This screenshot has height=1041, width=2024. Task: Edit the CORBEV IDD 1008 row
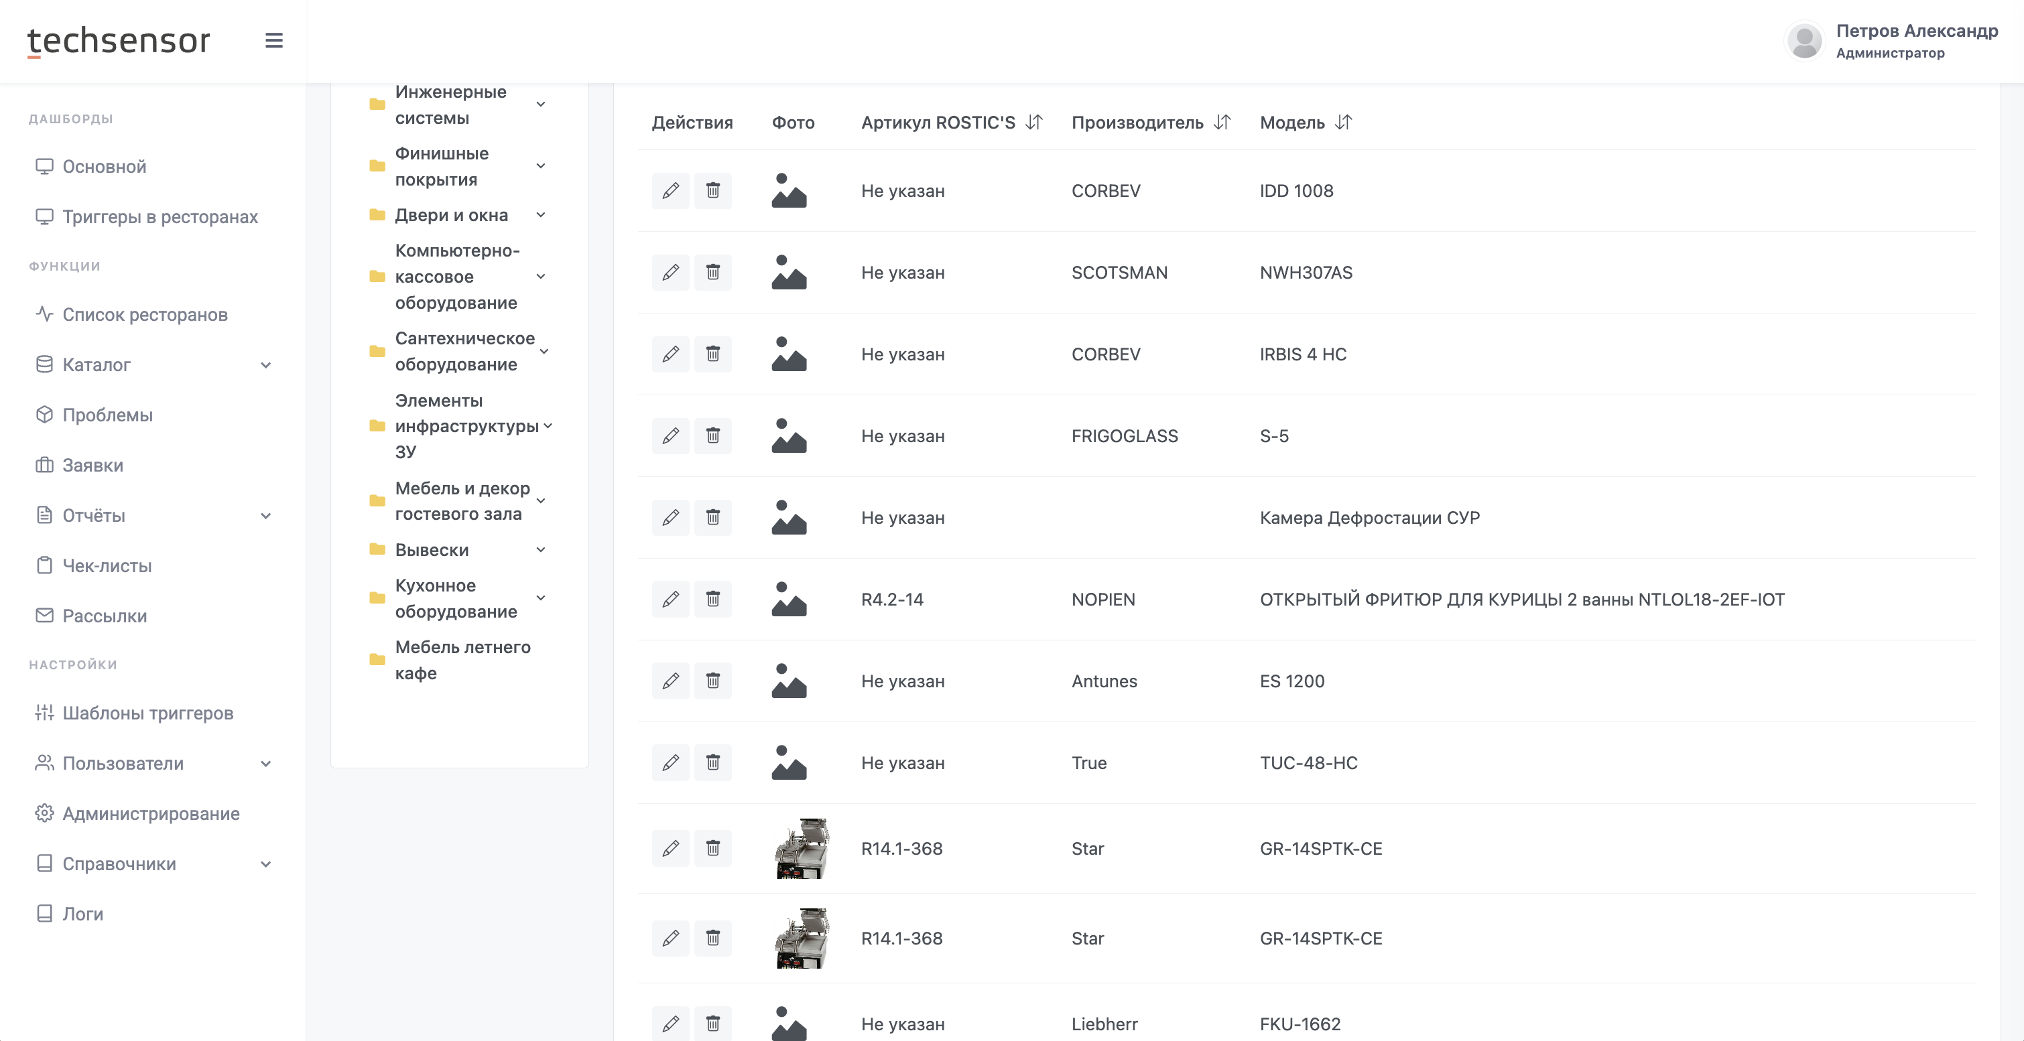click(670, 191)
